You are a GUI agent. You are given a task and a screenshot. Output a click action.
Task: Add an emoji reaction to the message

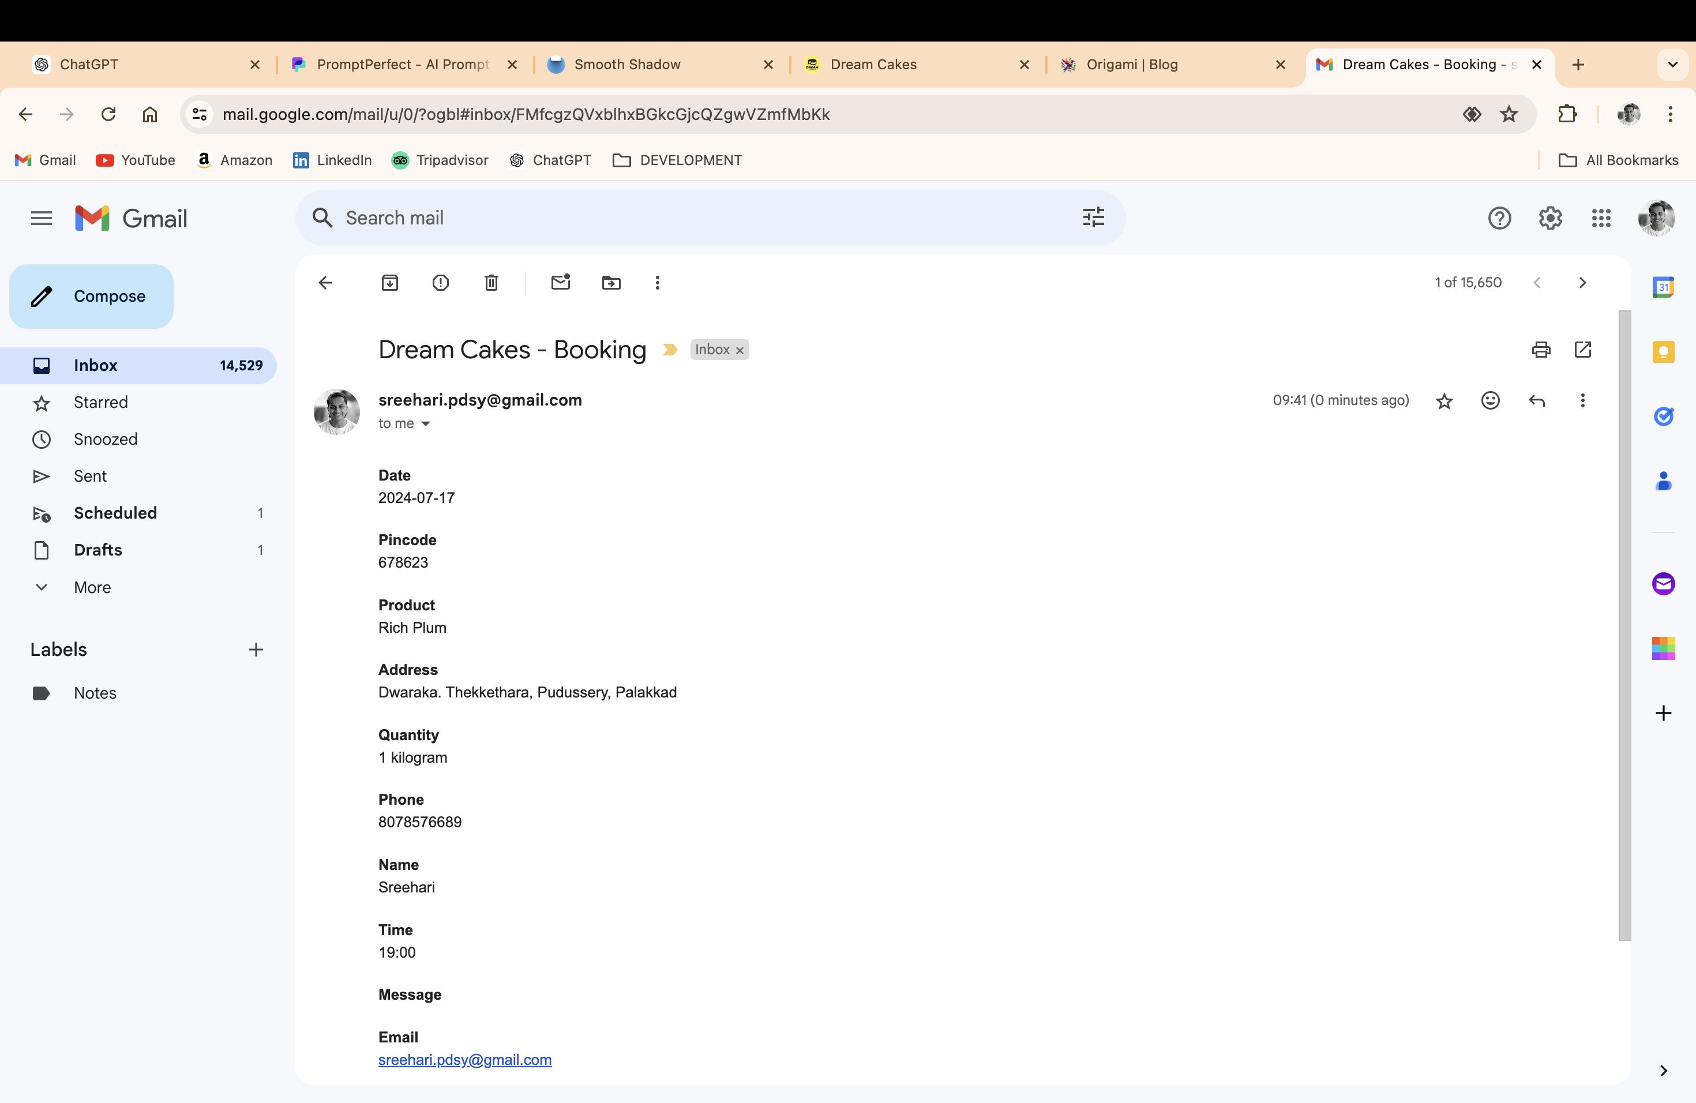pyautogui.click(x=1490, y=400)
